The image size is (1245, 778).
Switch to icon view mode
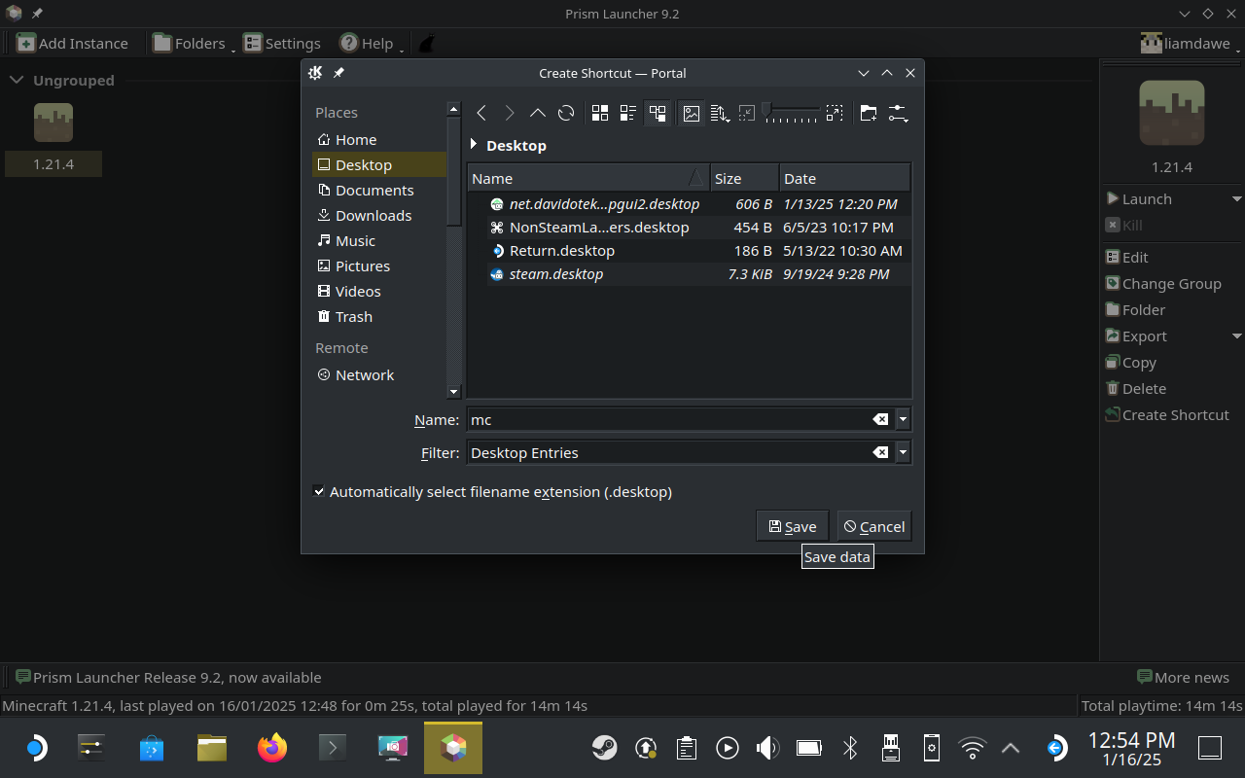click(600, 114)
